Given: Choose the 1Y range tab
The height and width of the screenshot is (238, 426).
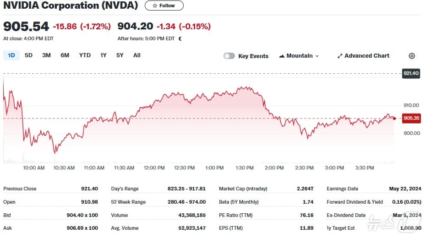Looking at the screenshot, I should (104, 55).
